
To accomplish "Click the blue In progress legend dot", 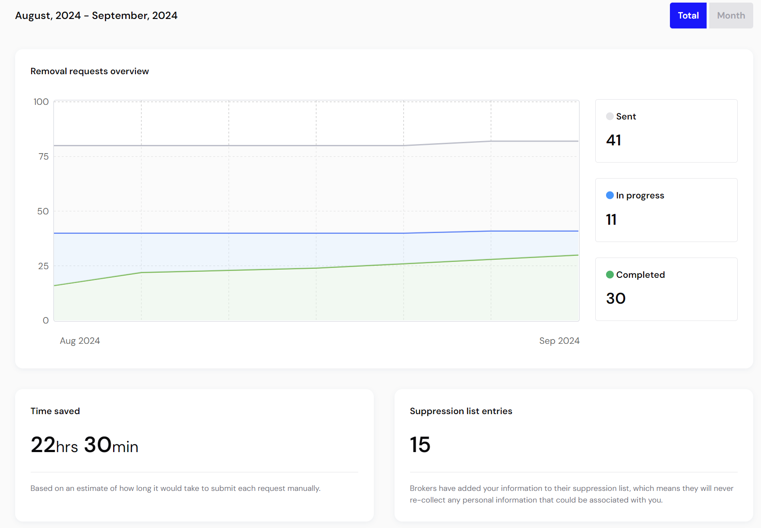I will coord(610,195).
